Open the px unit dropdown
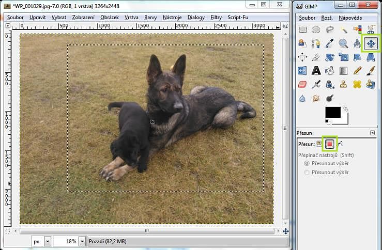 48,241
